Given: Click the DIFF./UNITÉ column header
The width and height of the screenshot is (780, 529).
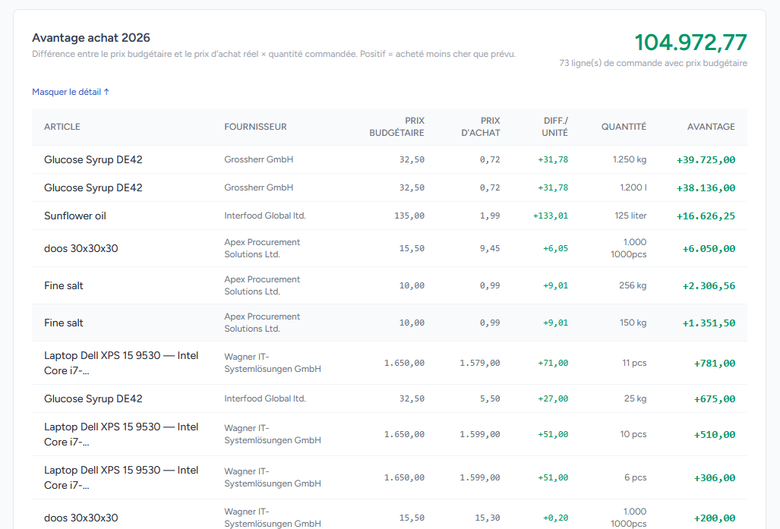Looking at the screenshot, I should tap(554, 127).
